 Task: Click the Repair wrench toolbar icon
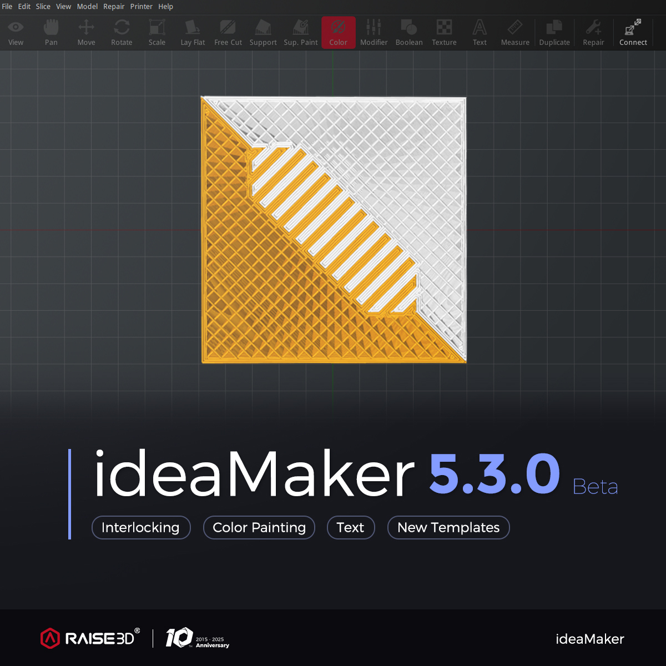pyautogui.click(x=593, y=33)
